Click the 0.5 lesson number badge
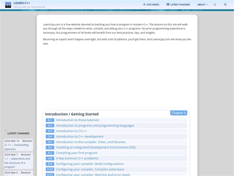The width and height of the screenshot is (234, 176). tap(50, 142)
